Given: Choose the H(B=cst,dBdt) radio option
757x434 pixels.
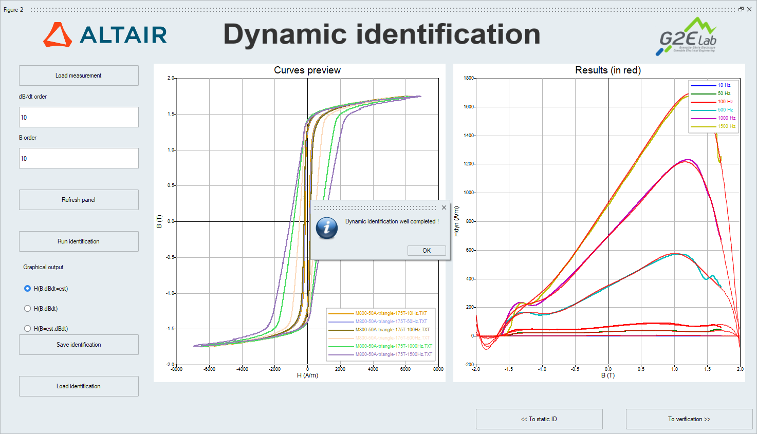Looking at the screenshot, I should 28,329.
